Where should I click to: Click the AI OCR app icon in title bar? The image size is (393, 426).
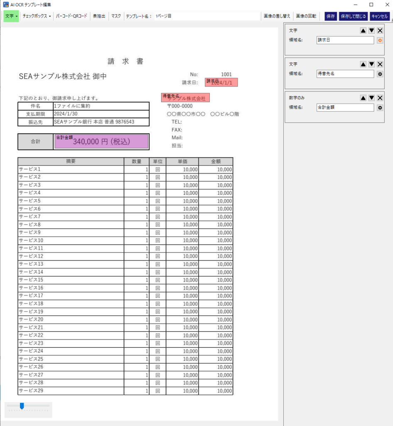point(6,5)
